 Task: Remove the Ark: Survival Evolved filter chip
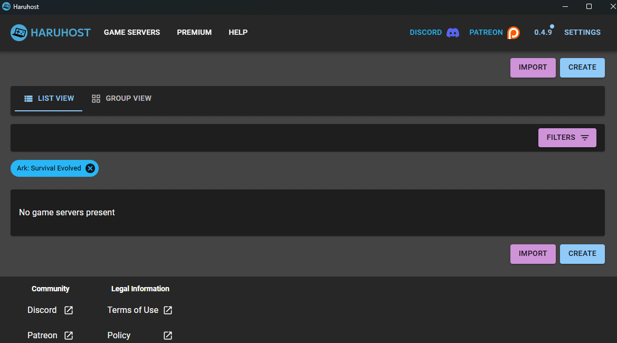pos(90,168)
